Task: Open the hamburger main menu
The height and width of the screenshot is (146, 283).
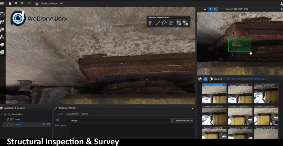Action: pos(2,4)
